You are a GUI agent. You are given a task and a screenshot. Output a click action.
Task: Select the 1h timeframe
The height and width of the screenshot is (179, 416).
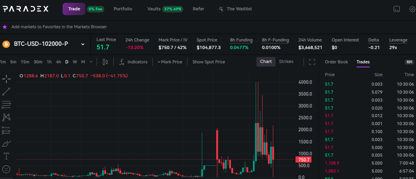49,62
